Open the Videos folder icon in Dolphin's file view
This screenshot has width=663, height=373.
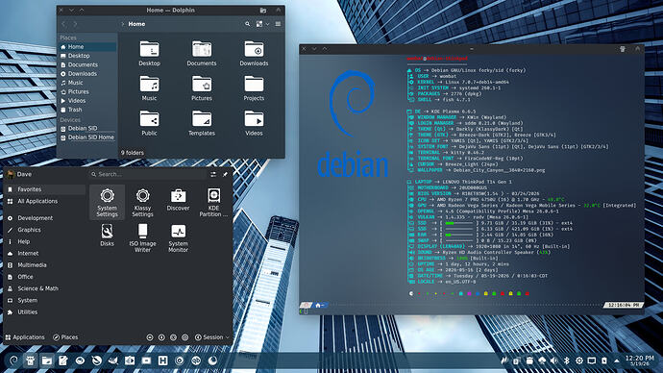pos(254,123)
